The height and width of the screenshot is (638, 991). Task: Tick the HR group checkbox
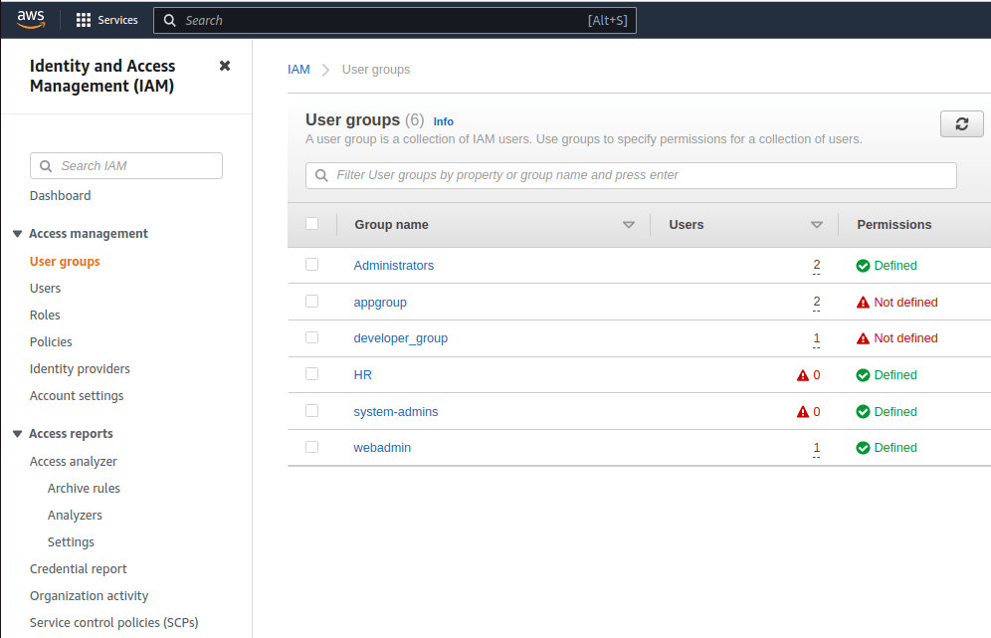point(311,373)
